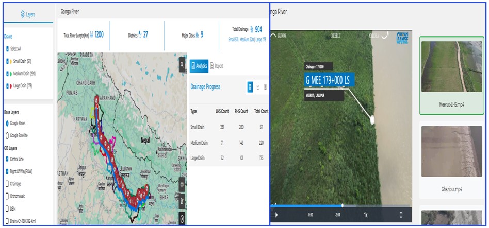489x228 pixels.
Task: Click the compass icon on the map
Action: (x=182, y=218)
